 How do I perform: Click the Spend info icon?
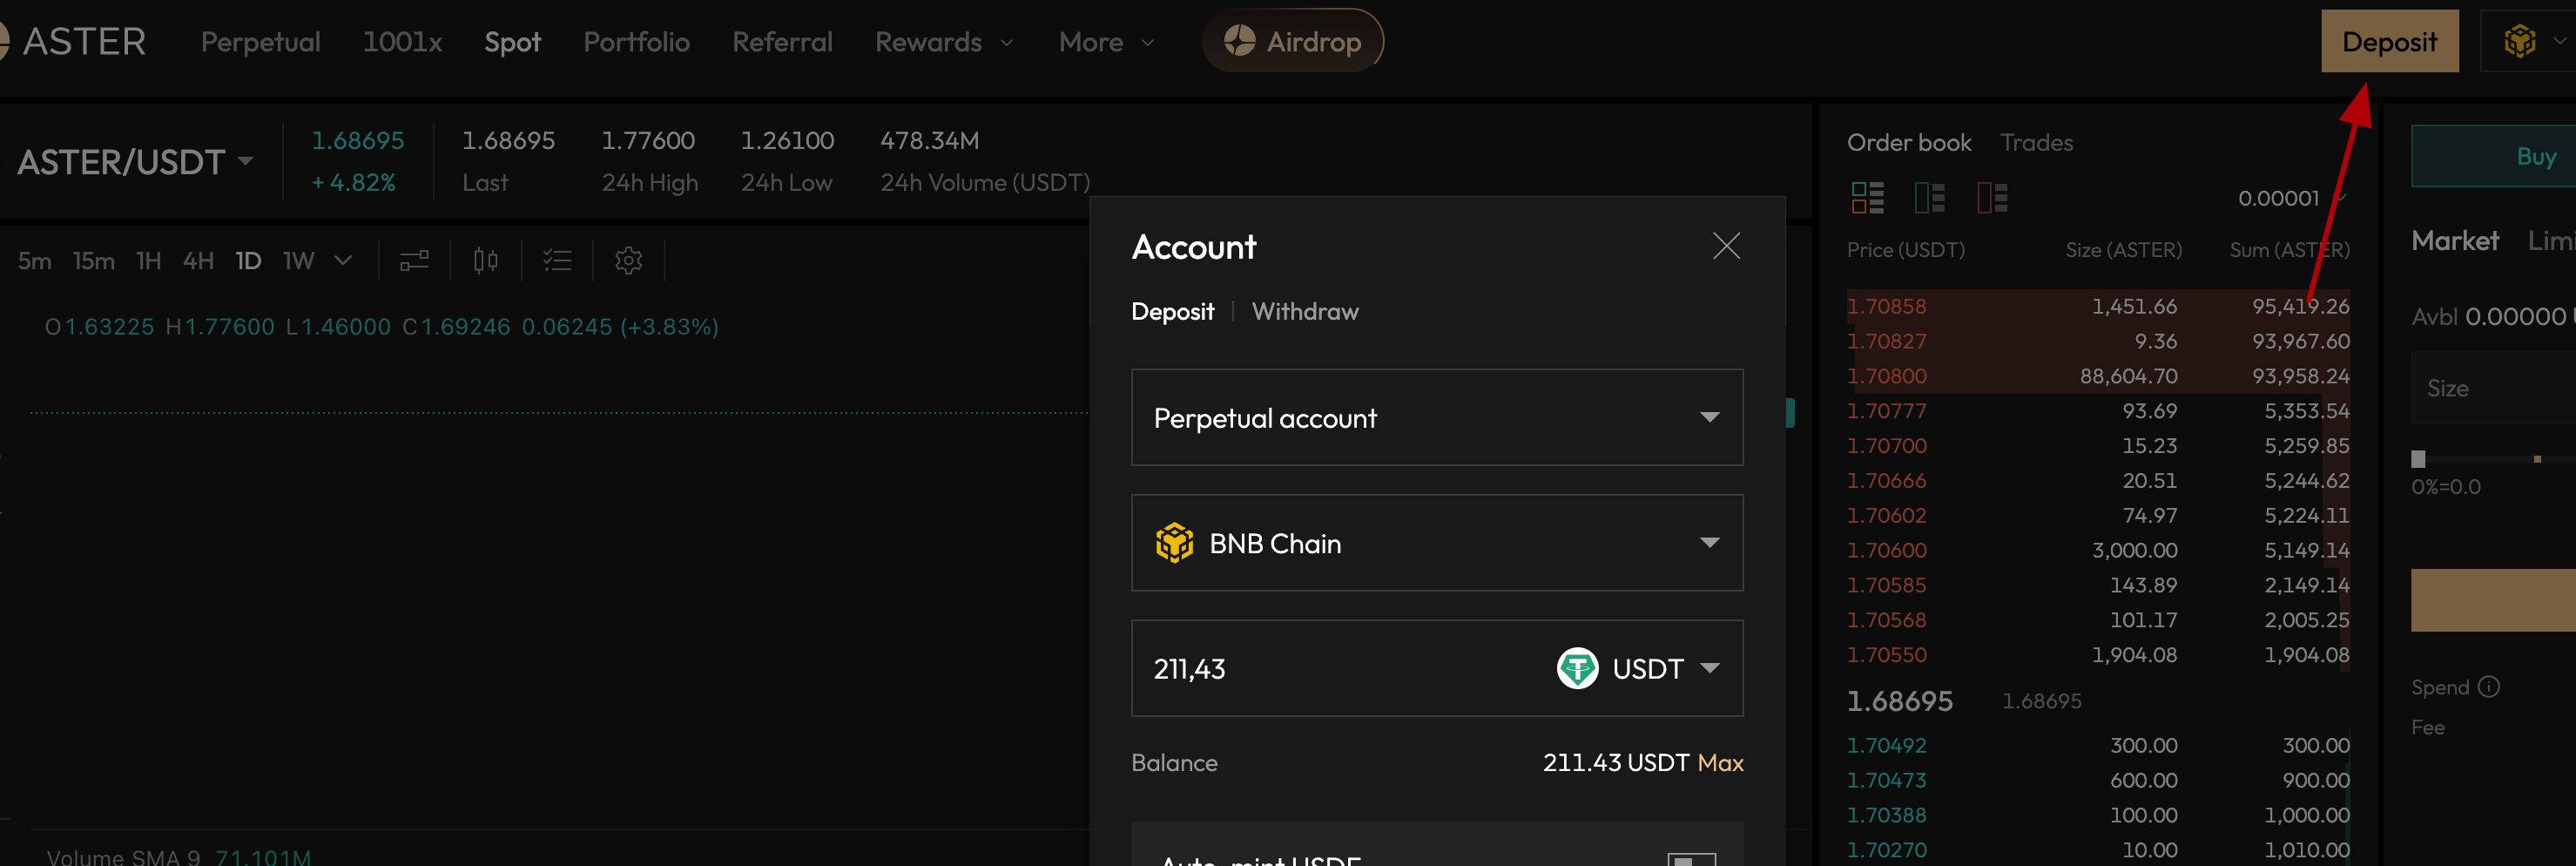coord(2489,687)
